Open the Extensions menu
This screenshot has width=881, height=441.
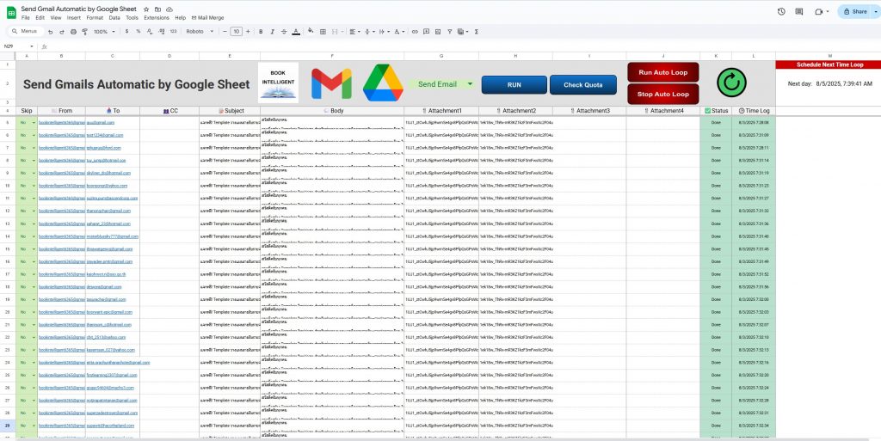157,18
